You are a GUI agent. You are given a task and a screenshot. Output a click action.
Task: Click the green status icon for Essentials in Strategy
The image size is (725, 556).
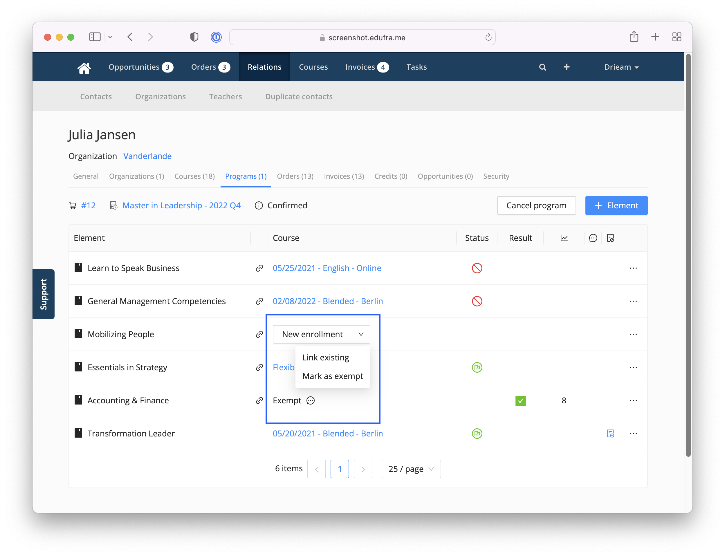477,367
